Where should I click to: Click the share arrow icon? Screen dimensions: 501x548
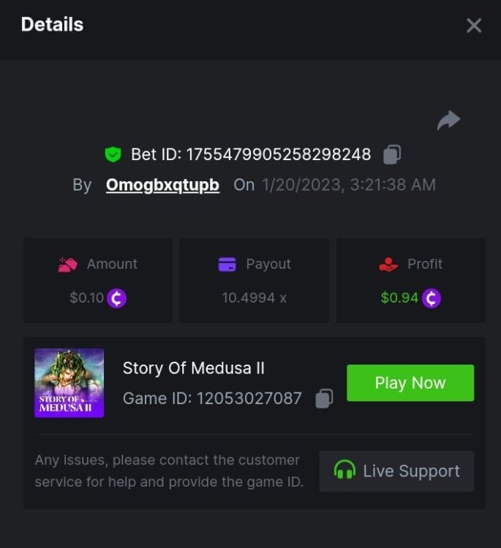448,121
